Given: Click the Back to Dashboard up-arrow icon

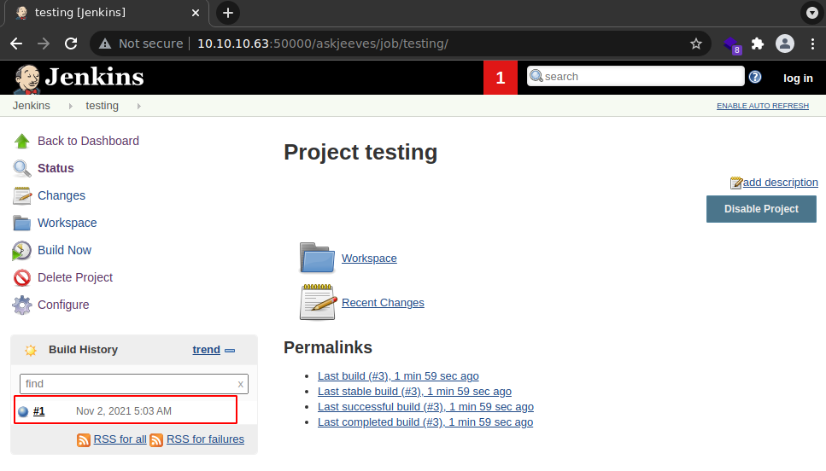Looking at the screenshot, I should coord(22,141).
